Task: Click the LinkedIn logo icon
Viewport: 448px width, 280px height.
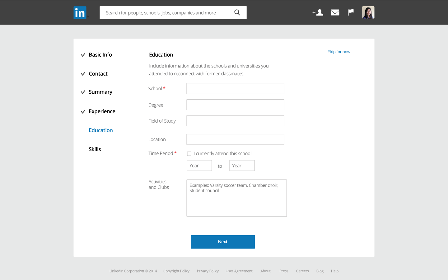Action: pyautogui.click(x=80, y=13)
